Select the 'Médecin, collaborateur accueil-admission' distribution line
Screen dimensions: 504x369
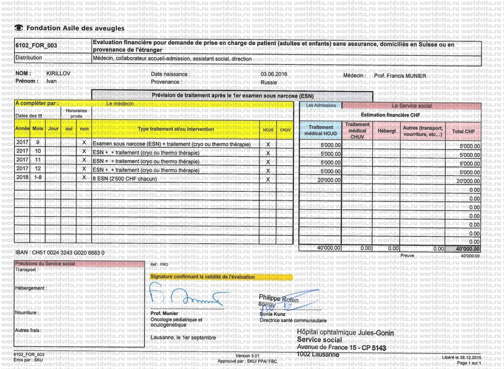(172, 59)
